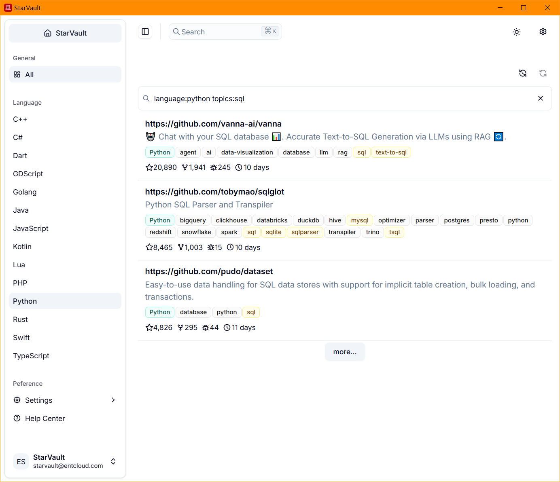
Task: Open the Help Center
Action: (x=65, y=419)
